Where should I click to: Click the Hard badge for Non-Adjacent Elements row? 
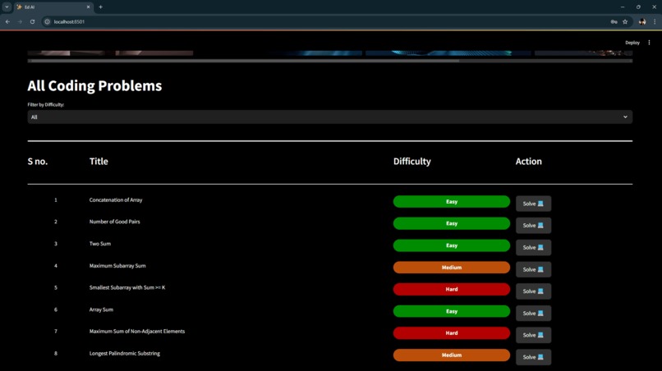451,333
